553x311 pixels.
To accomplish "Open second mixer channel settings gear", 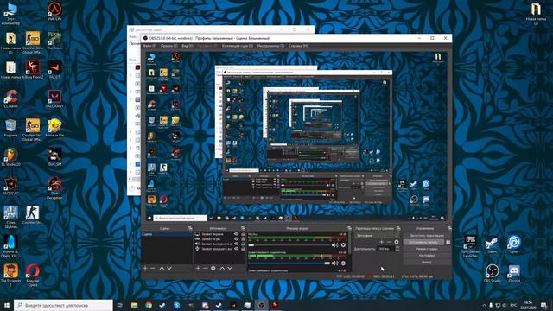I will tap(343, 263).
